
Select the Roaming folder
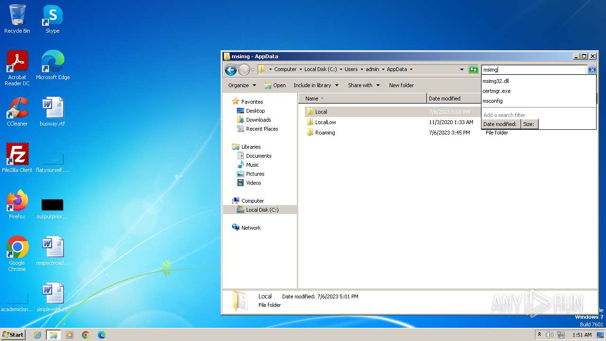[x=325, y=133]
